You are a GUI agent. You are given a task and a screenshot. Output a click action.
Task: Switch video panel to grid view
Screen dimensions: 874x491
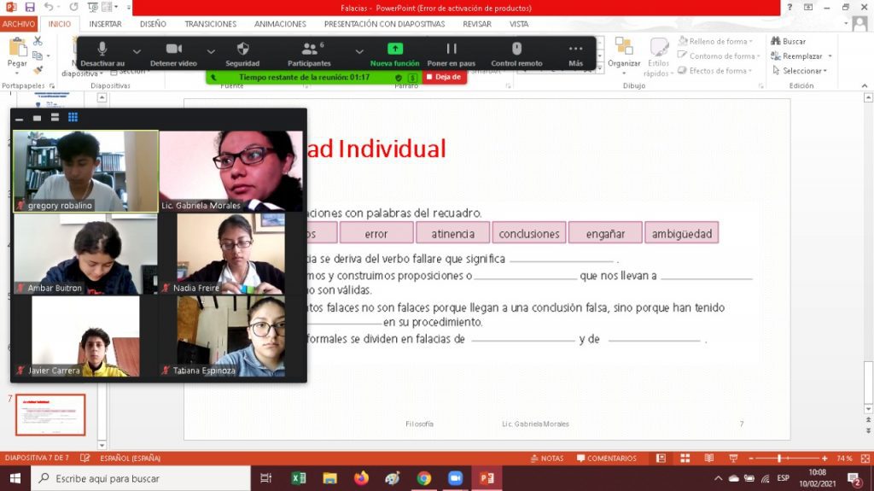[x=73, y=117]
